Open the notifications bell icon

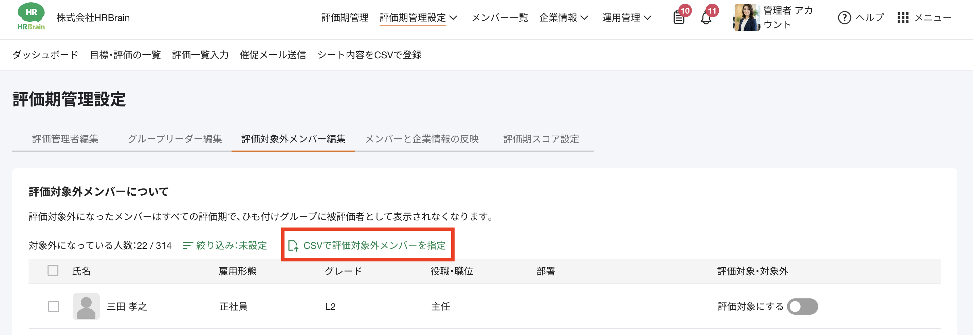pos(706,18)
